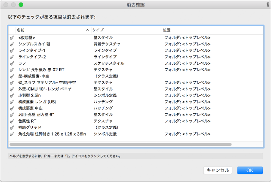271x182 pixels.
Task: Toggle checkmark for ラインタイプ-2
Action: click(x=12, y=57)
